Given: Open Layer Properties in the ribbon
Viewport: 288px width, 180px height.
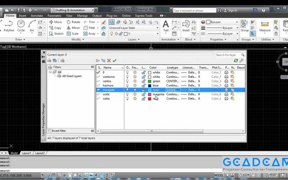Looking at the screenshot, I should pyautogui.click(x=112, y=22).
